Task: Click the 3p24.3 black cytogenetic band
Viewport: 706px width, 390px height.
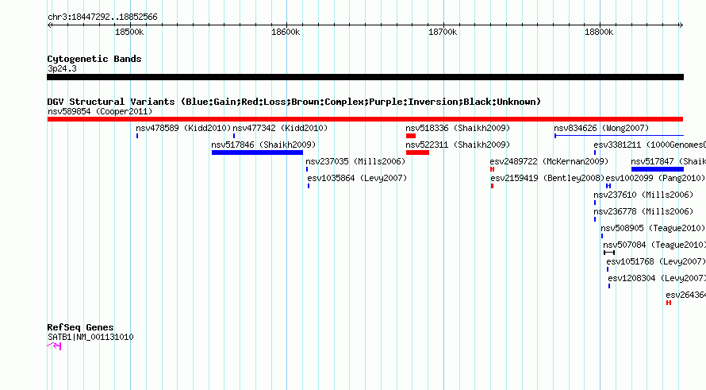Action: pyautogui.click(x=365, y=77)
